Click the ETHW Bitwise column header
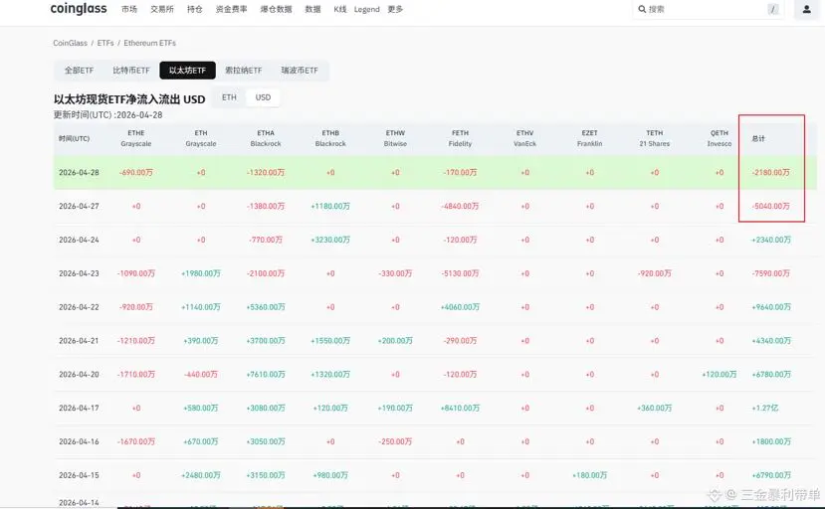825x509 pixels. (x=395, y=138)
